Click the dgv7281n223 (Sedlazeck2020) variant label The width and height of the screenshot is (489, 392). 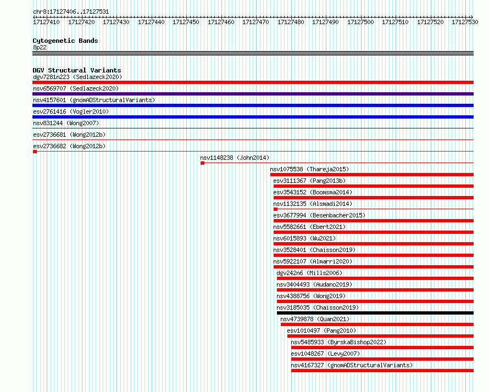click(x=77, y=77)
